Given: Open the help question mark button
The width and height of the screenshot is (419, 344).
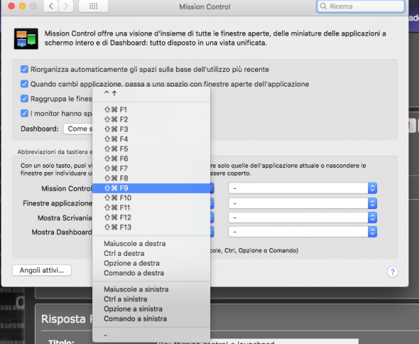Looking at the screenshot, I should [x=392, y=272].
